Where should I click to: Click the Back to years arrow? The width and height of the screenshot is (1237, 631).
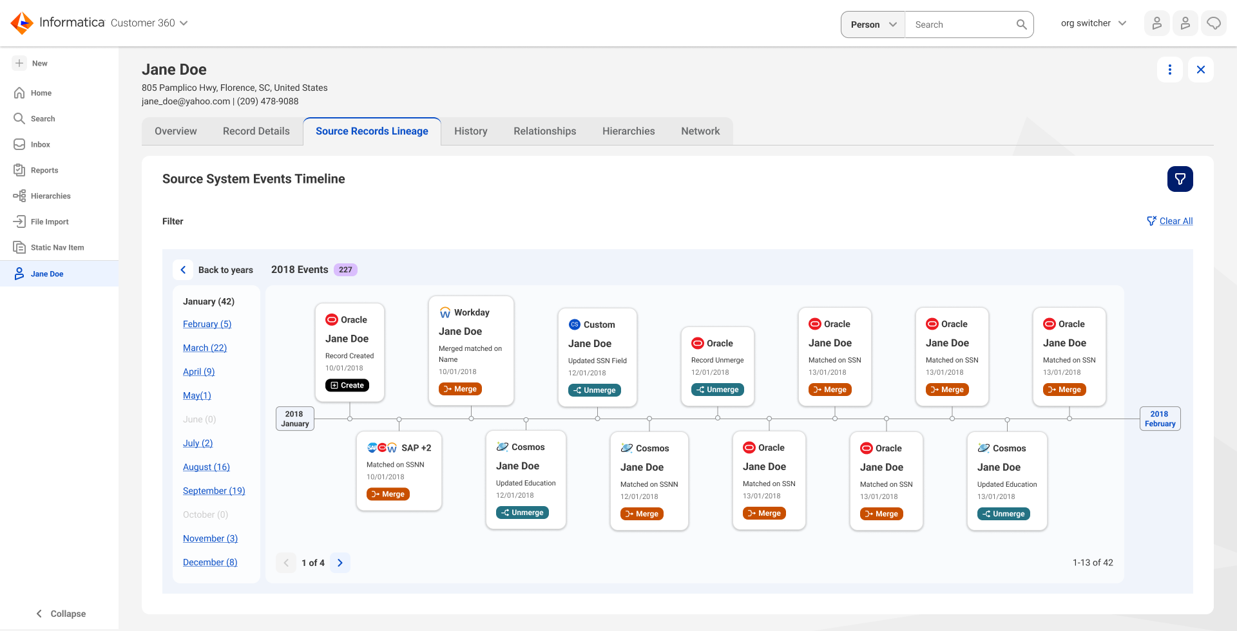tap(183, 270)
